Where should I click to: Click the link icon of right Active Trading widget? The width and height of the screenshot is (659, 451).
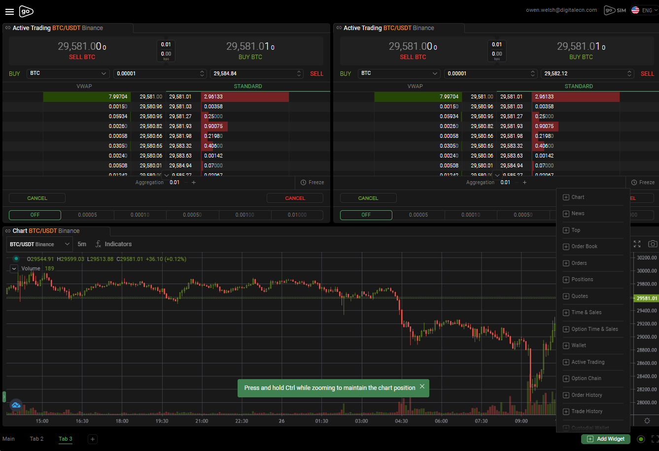[x=339, y=28]
